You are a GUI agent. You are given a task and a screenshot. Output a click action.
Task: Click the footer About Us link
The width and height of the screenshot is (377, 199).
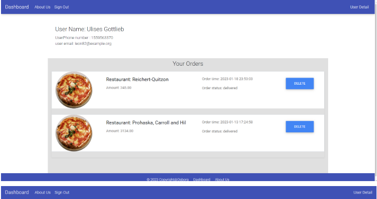coord(222,179)
